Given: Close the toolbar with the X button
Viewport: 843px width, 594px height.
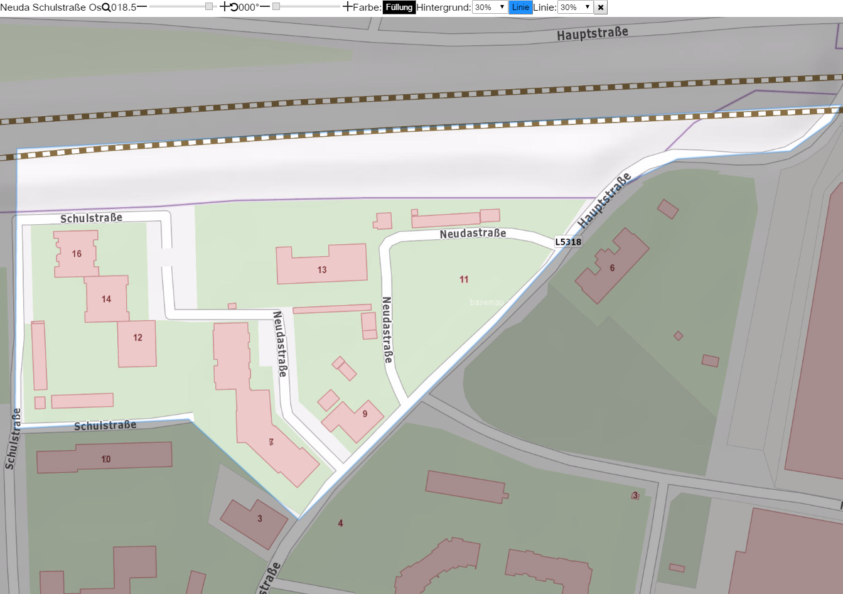Looking at the screenshot, I should point(601,8).
